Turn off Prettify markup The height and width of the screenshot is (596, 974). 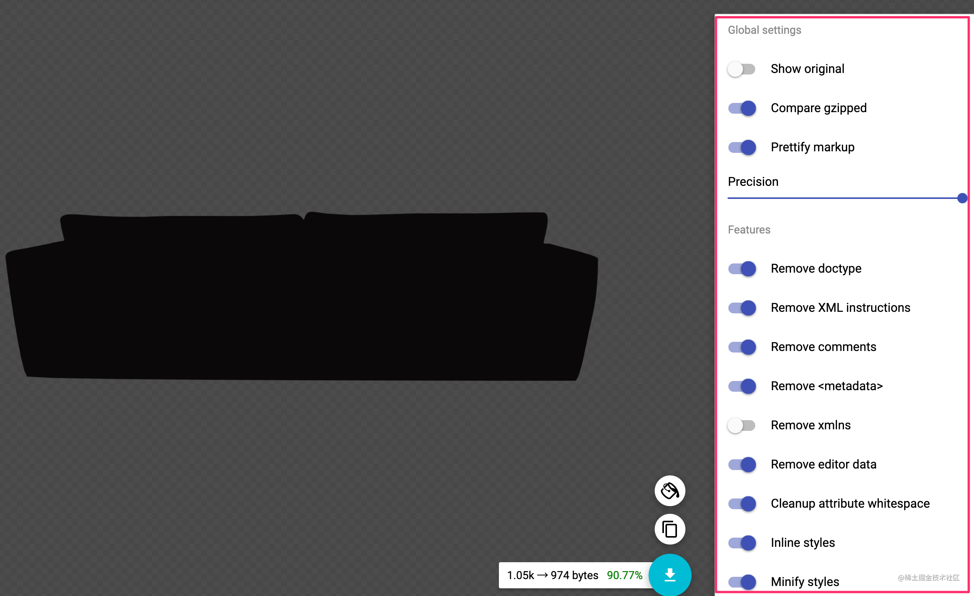point(741,147)
